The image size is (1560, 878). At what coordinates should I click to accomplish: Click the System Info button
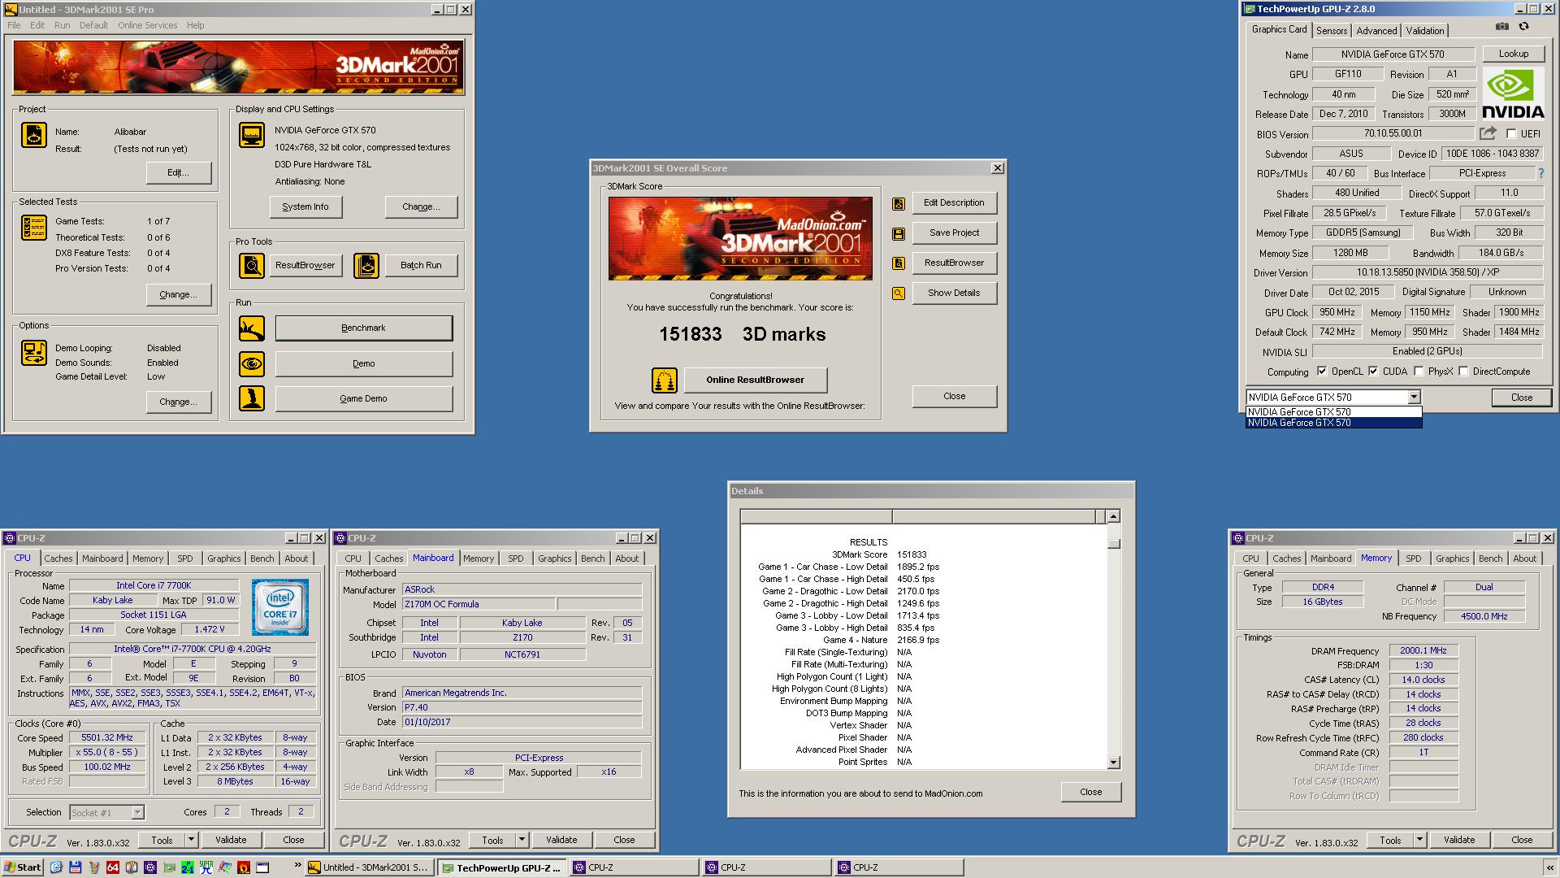point(305,206)
